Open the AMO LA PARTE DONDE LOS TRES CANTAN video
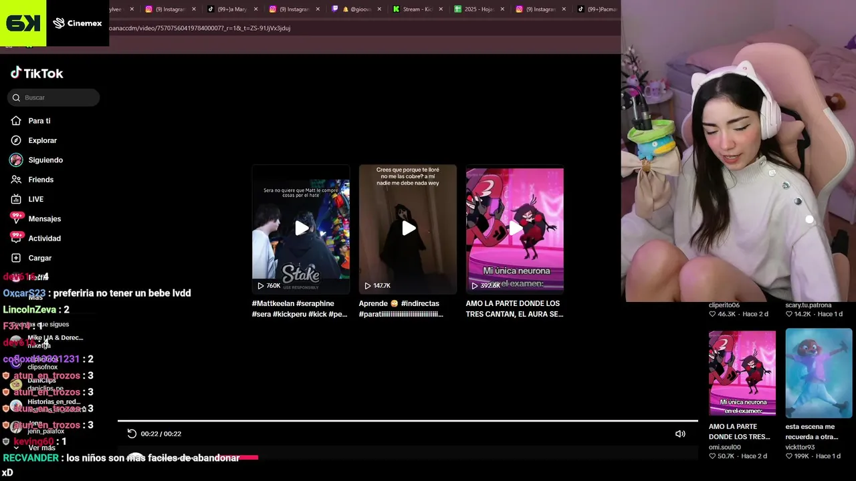Screen dimensions: 856x481 coord(515,228)
